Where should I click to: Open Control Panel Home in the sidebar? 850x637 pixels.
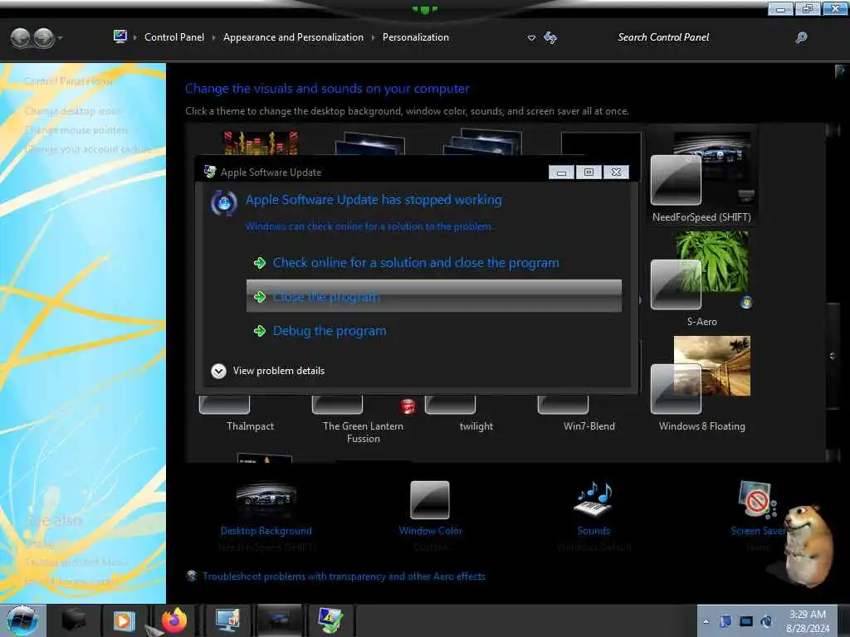68,81
